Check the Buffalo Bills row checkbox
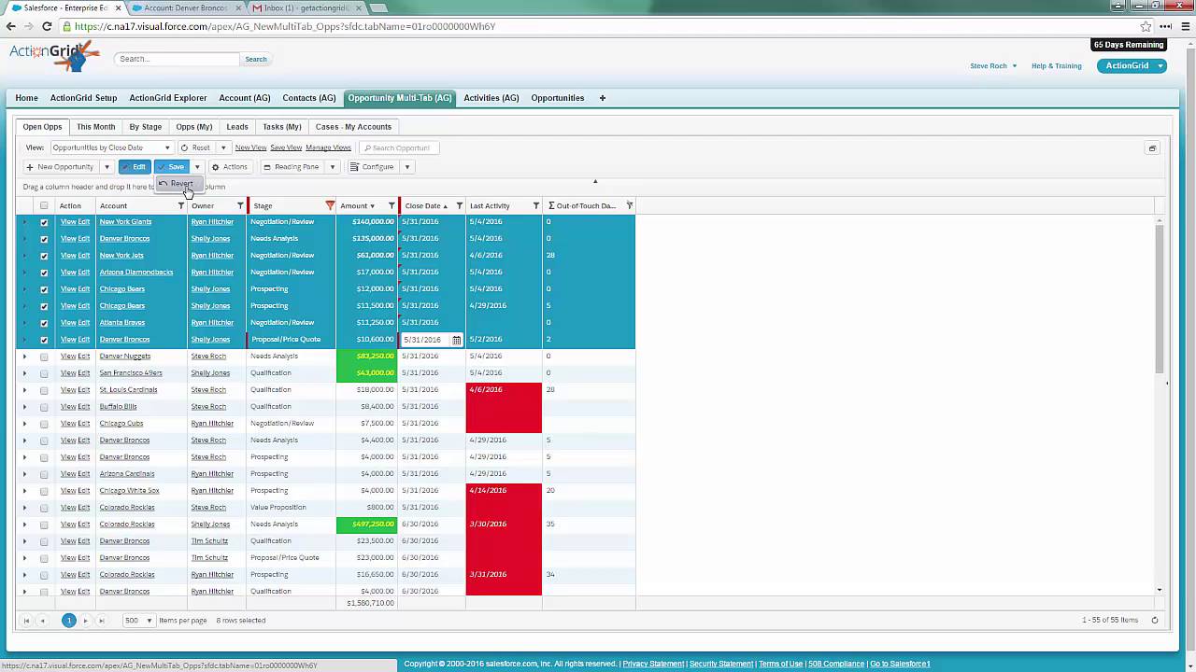The image size is (1196, 672). coord(44,407)
